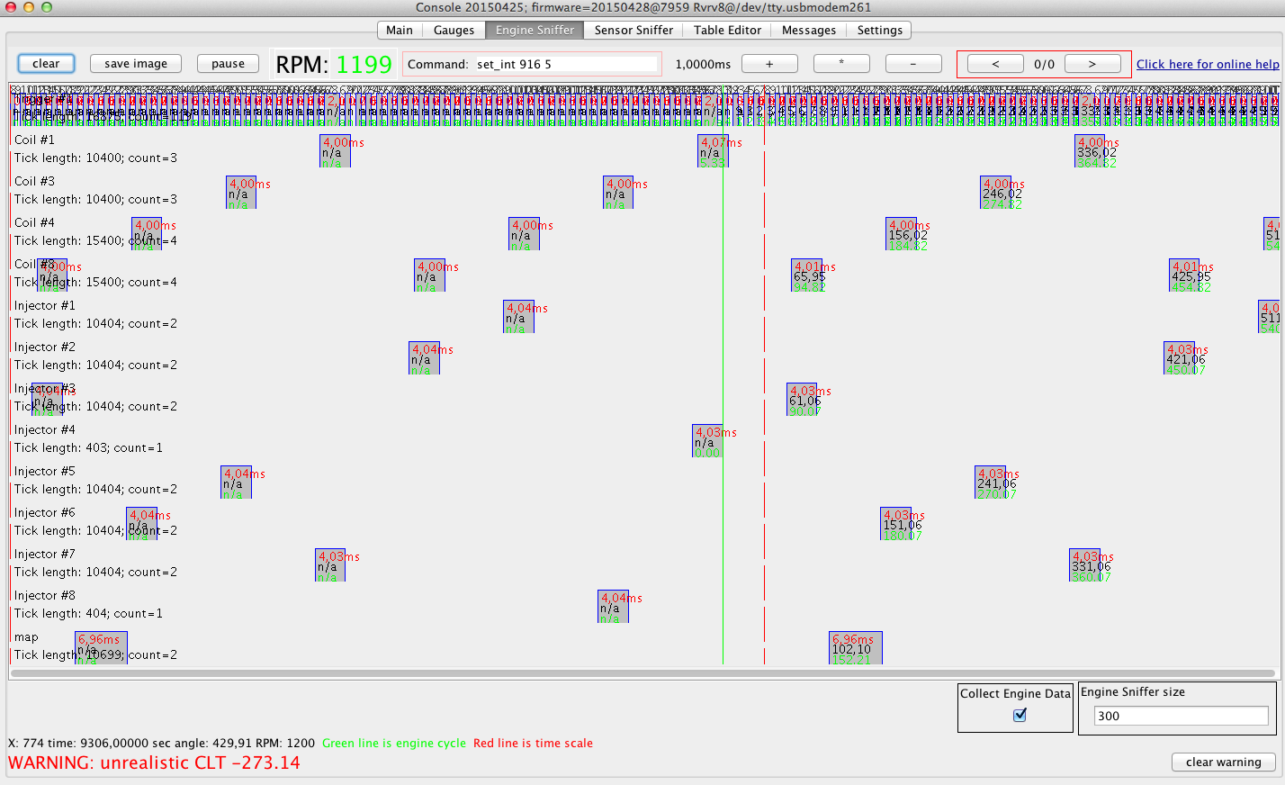Switch to the Table Editor tab
This screenshot has width=1285, height=785.
[x=727, y=30]
